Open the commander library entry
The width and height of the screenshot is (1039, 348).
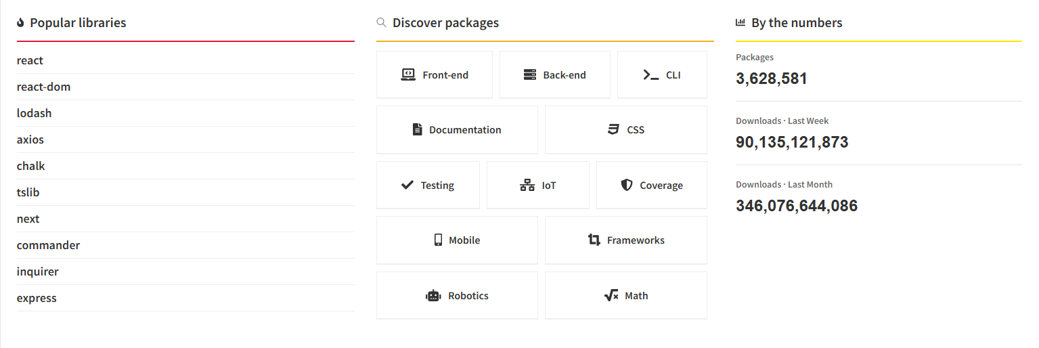(48, 245)
